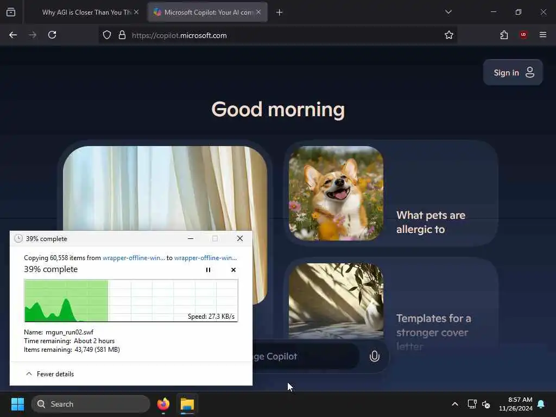The image size is (556, 417).
Task: Go forward in browser history
Action: [33, 35]
